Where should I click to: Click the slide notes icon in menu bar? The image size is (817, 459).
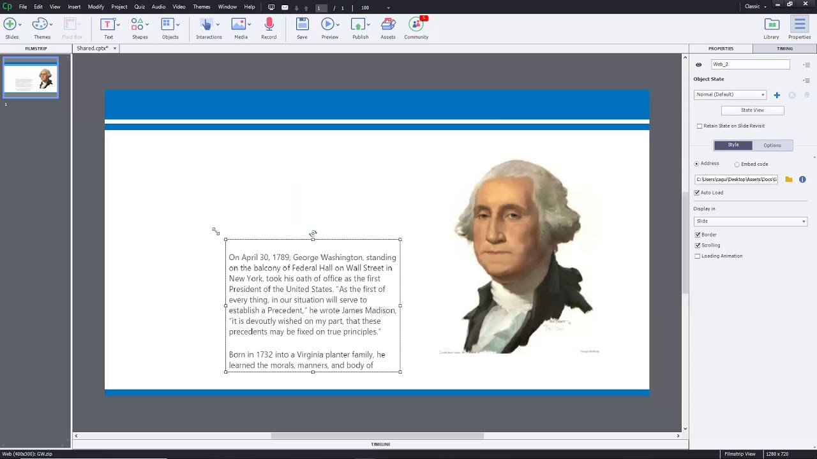click(271, 7)
